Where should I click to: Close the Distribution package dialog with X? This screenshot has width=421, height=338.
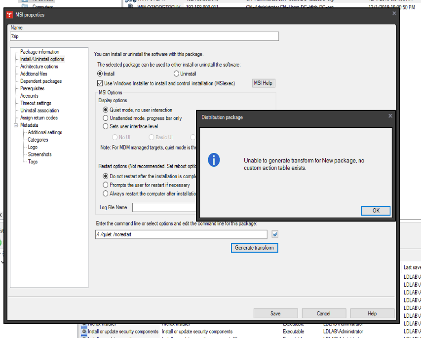point(390,116)
